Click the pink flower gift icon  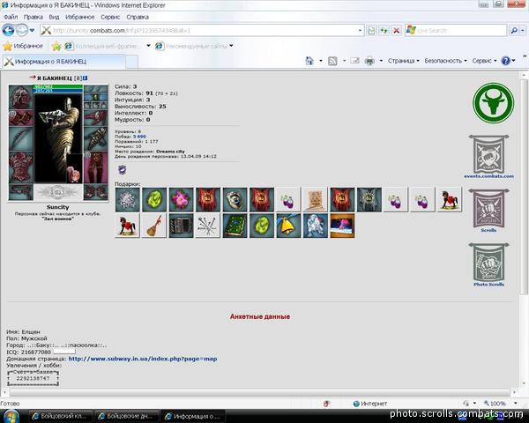181,200
